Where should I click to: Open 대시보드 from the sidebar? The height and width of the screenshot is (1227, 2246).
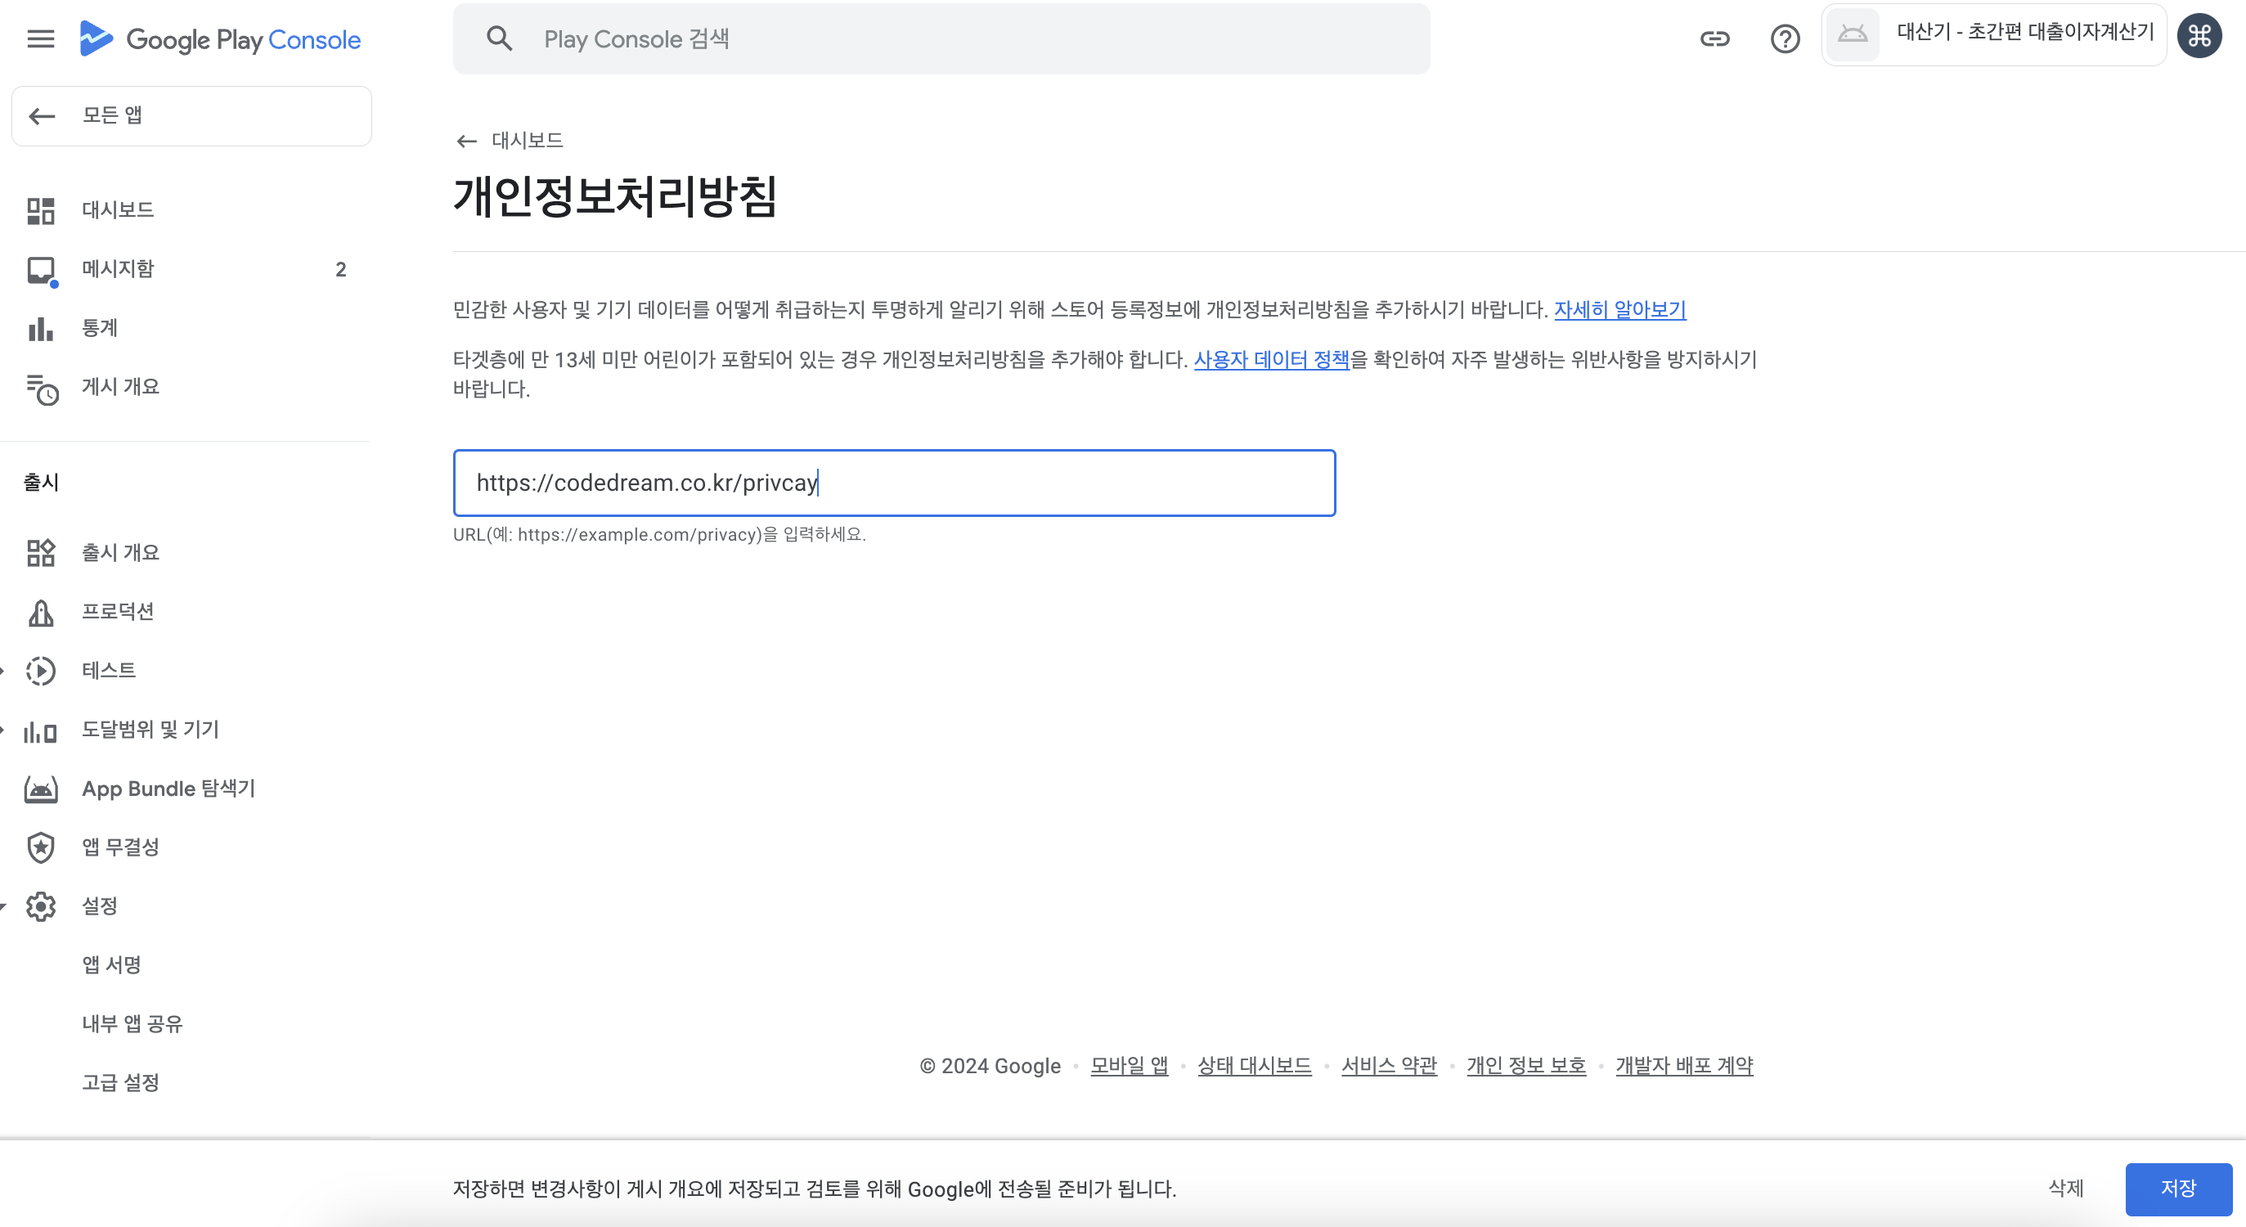pyautogui.click(x=118, y=210)
